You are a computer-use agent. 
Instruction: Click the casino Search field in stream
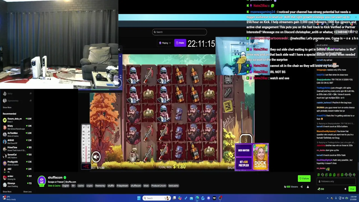pos(179,32)
